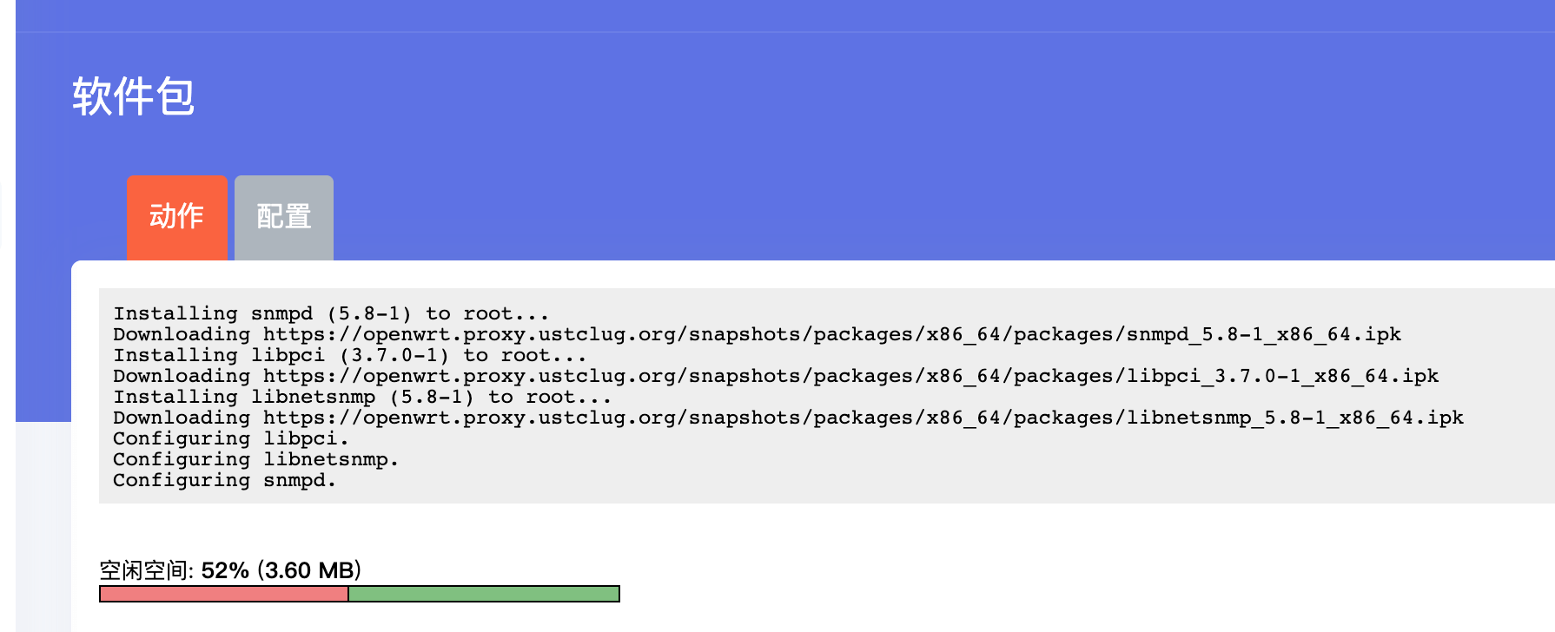
Task: Select the "Configuring libnetsnmp." output line
Action: coord(255,459)
